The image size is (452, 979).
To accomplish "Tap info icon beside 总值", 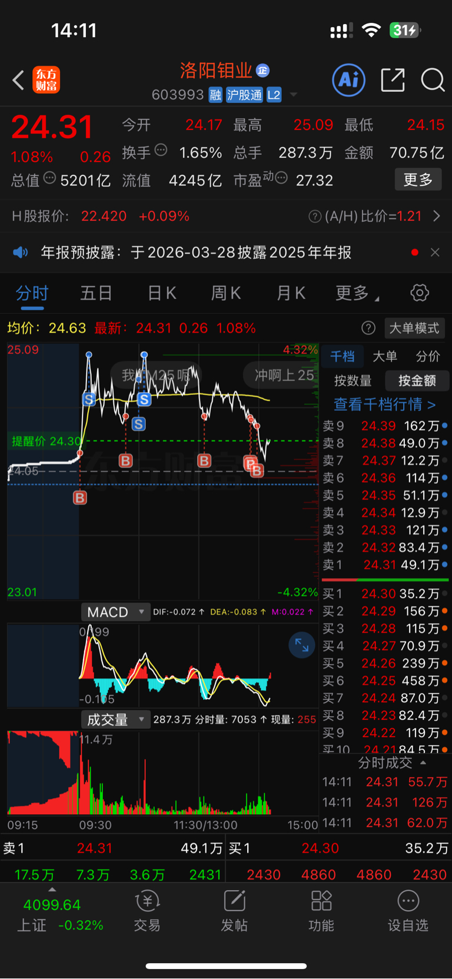I will click(50, 177).
